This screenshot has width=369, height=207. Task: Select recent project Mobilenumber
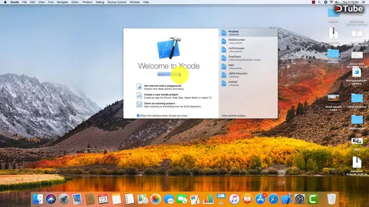(248, 41)
